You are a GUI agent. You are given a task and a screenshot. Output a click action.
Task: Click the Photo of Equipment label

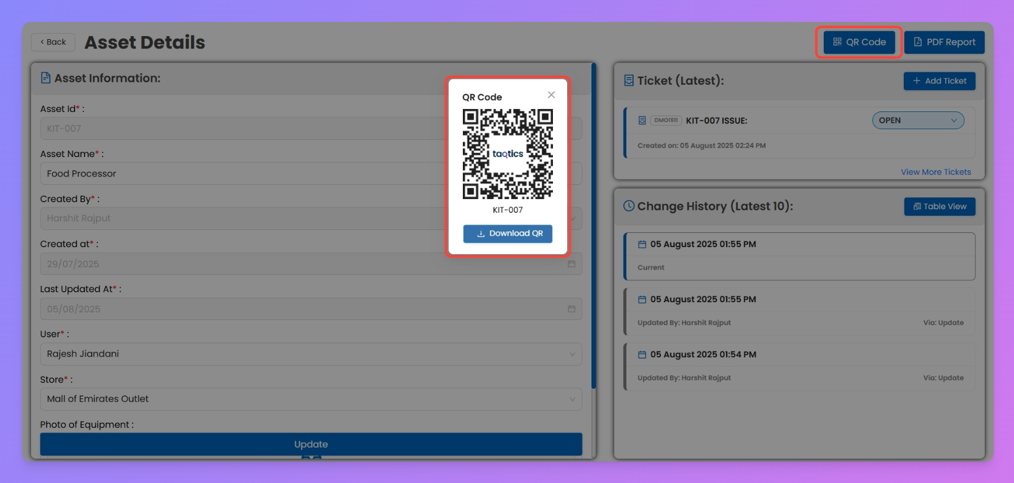tap(87, 424)
